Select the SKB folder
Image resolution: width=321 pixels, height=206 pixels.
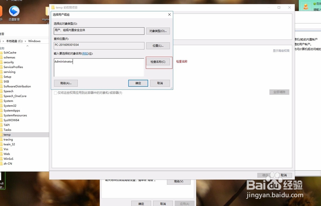(x=6, y=82)
